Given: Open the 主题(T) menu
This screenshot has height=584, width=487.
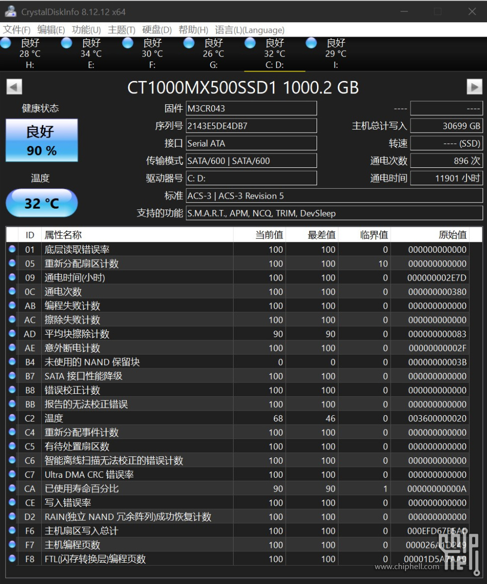Looking at the screenshot, I should pos(121,30).
